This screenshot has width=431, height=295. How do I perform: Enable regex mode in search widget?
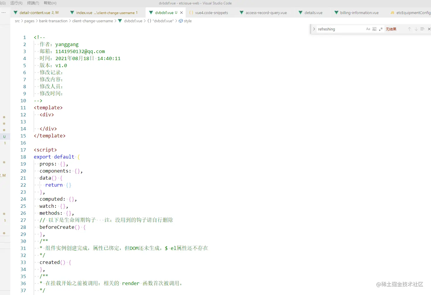381,29
